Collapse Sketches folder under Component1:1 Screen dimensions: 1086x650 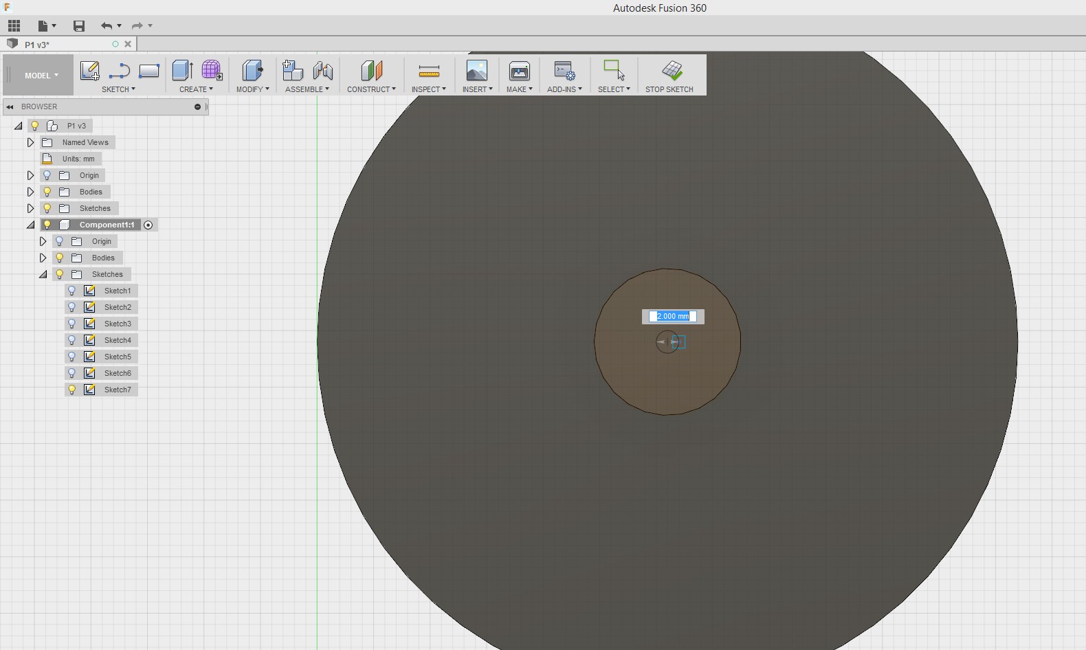(43, 274)
